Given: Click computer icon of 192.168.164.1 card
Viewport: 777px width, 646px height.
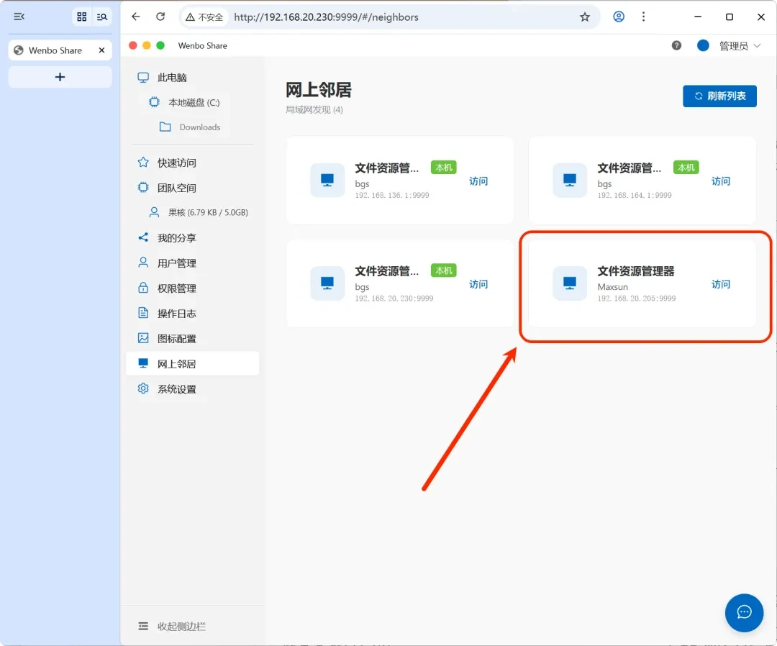Looking at the screenshot, I should [570, 181].
